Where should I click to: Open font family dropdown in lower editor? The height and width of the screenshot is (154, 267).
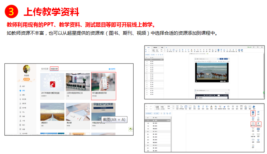pyautogui.click(x=171, y=106)
